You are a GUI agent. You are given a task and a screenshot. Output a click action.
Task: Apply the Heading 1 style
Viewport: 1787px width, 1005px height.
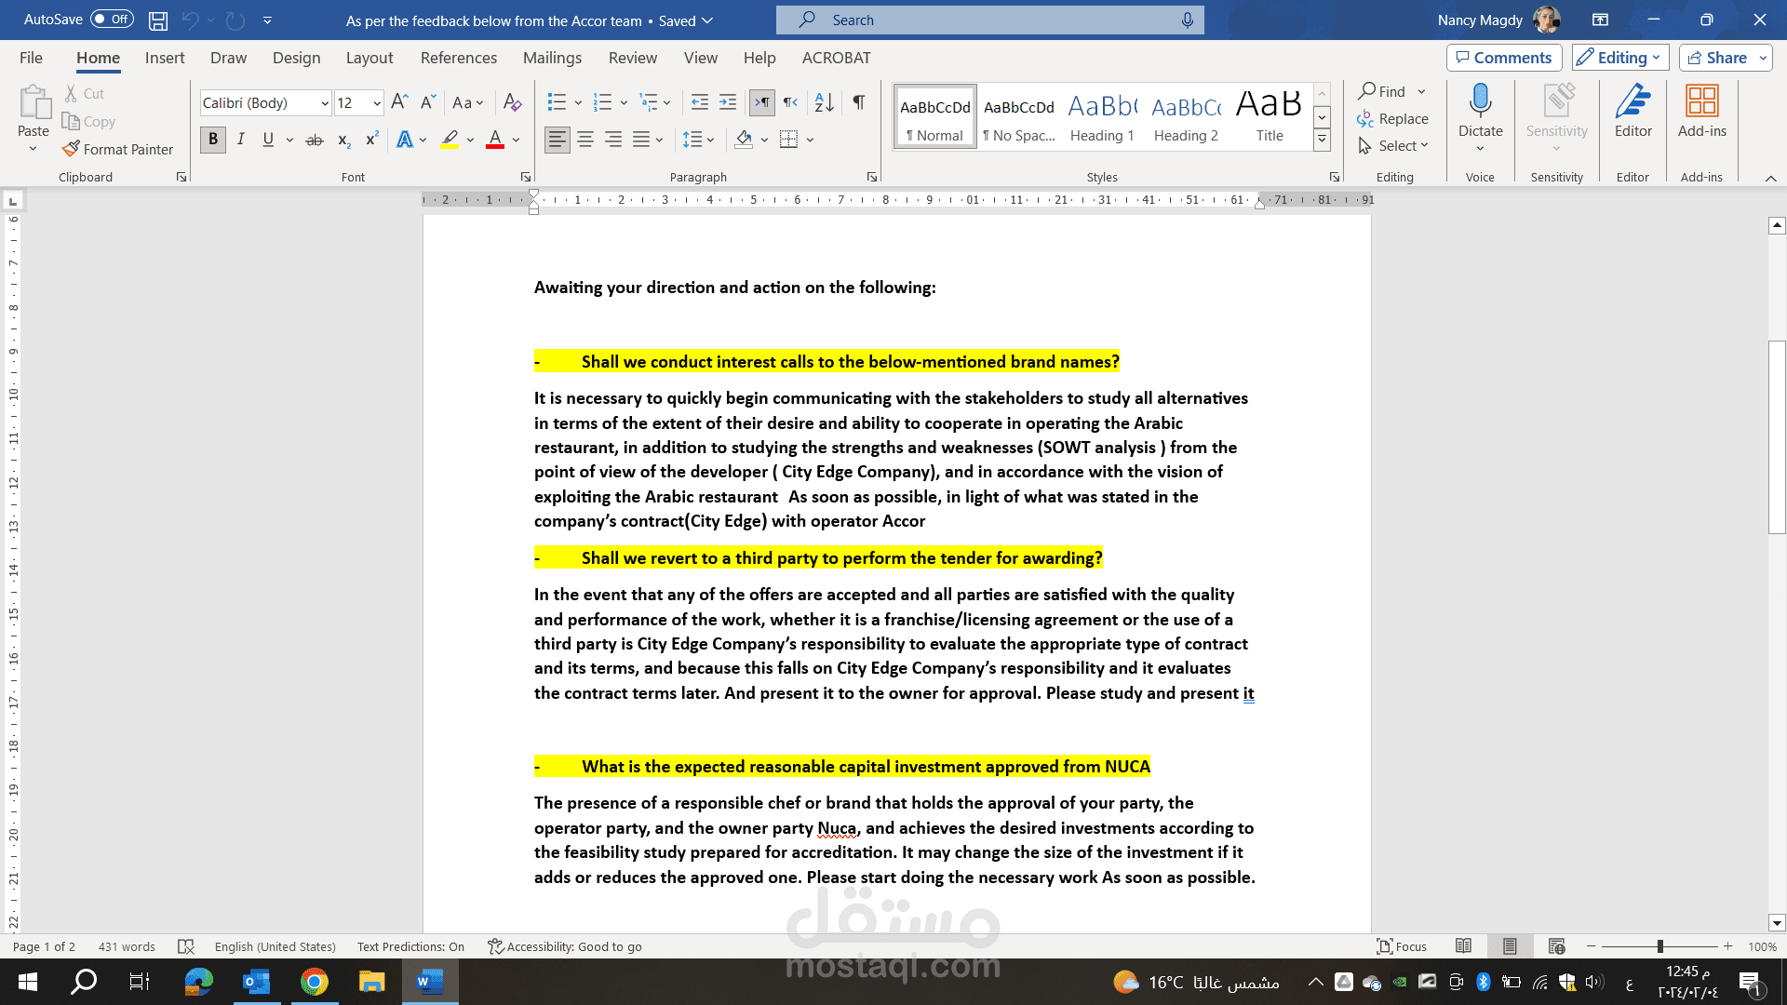pos(1102,117)
